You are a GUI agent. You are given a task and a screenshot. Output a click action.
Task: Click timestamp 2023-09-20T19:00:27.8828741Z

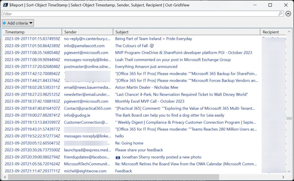pyautogui.click(x=32, y=115)
